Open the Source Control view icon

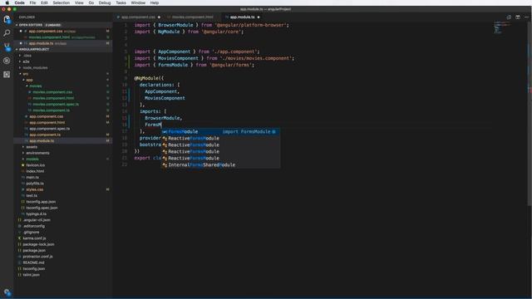(7, 47)
